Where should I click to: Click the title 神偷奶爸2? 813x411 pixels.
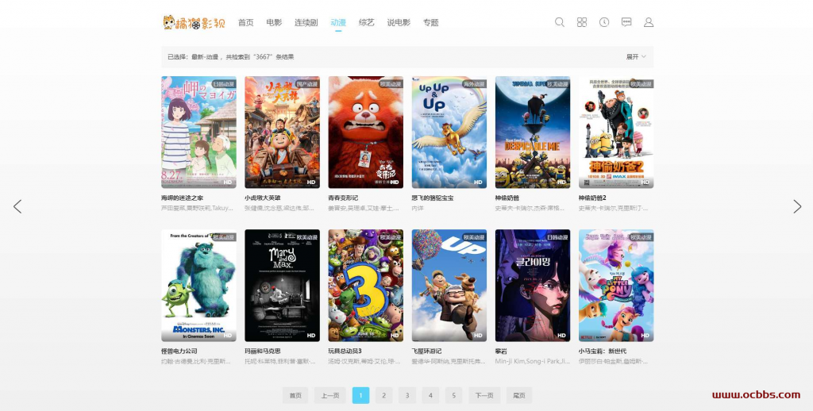tap(592, 198)
